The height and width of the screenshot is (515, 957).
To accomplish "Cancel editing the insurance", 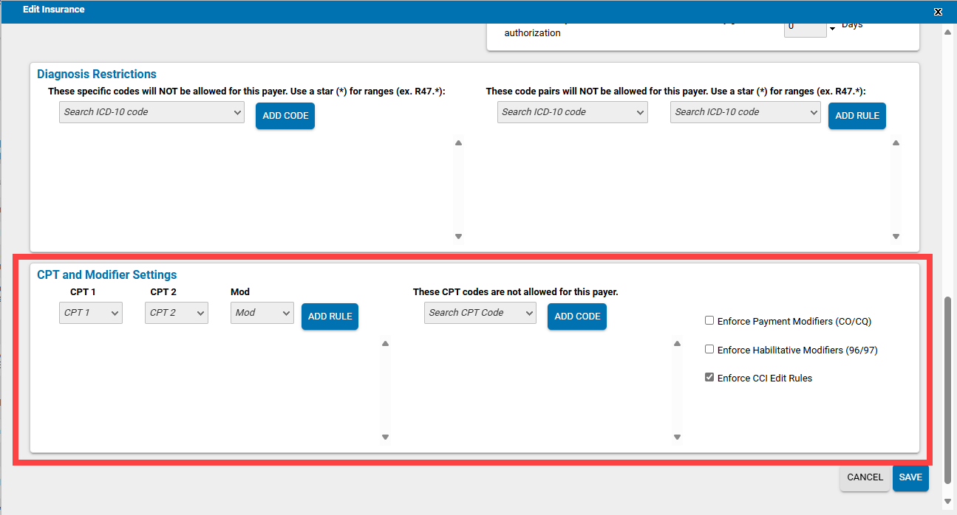I will click(x=864, y=477).
